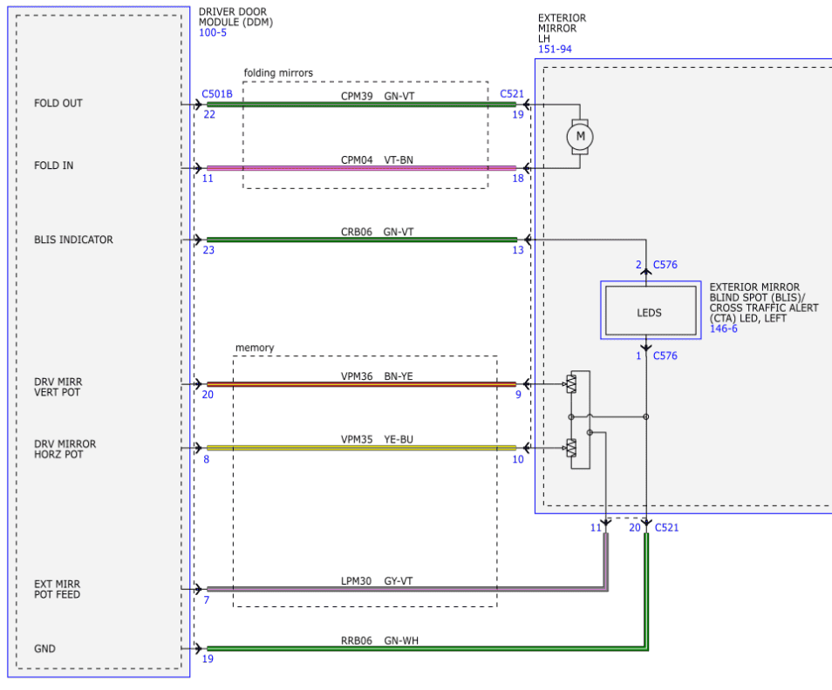Click the C521 label beside pin 20
The image size is (832, 690).
pyautogui.click(x=666, y=527)
